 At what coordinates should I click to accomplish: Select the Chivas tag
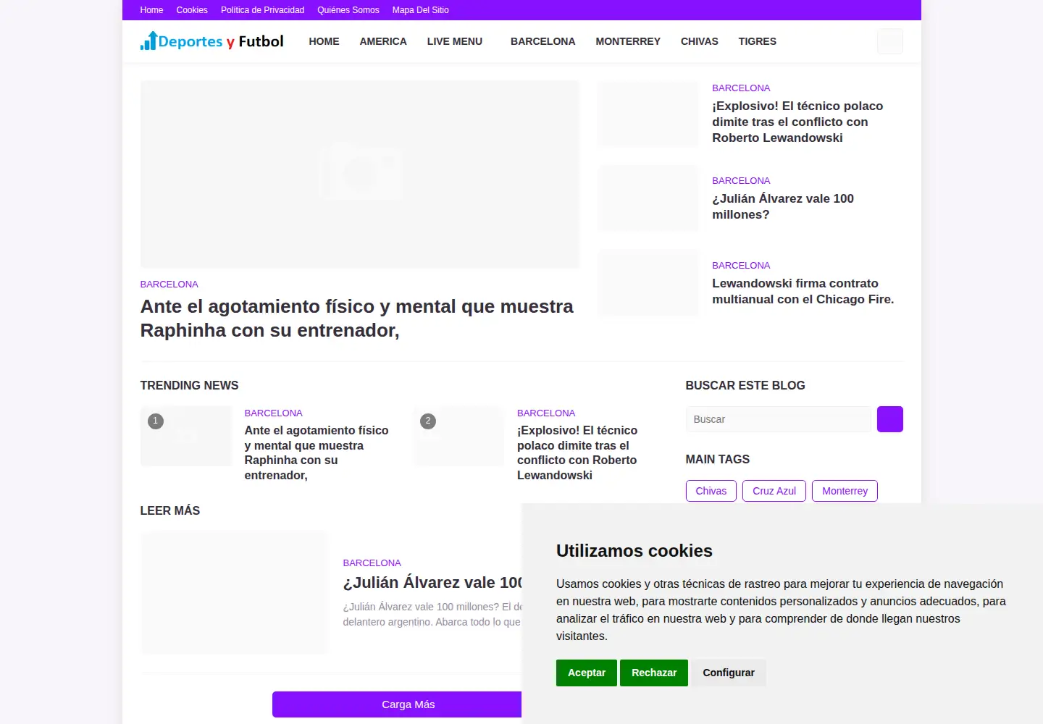click(711, 491)
